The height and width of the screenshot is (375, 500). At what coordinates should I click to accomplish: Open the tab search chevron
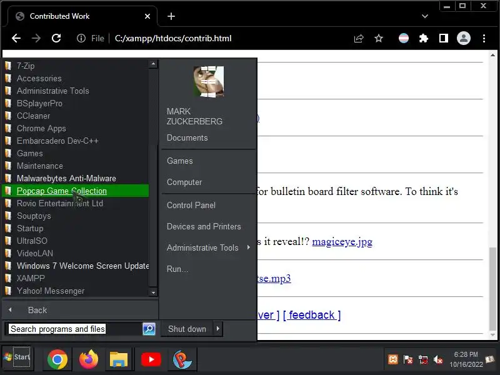click(x=425, y=16)
